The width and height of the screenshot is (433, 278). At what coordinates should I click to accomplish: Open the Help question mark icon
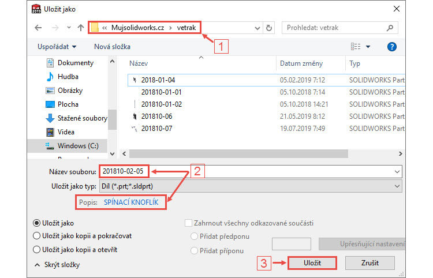click(392, 47)
